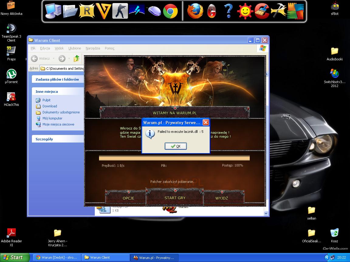Open the Plik menu in Warum Client window

coord(33,48)
